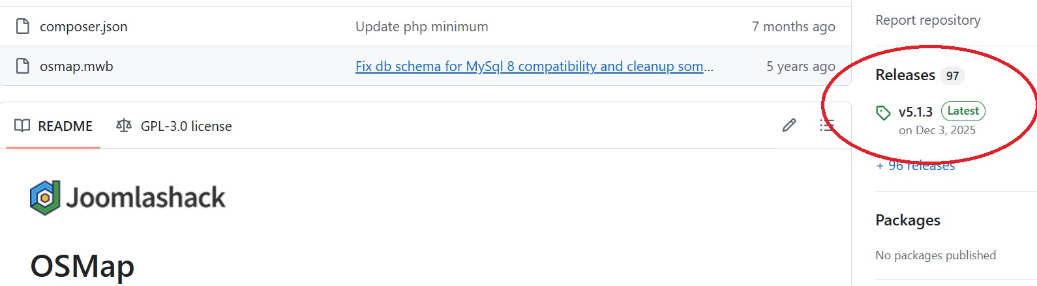The image size is (1037, 286).
Task: Open the README outline list icon
Action: click(x=826, y=125)
